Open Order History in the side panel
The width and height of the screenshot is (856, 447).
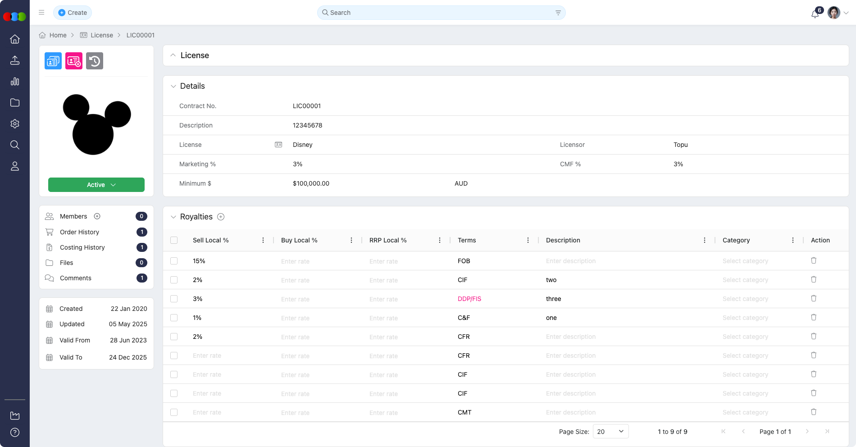[x=79, y=232]
